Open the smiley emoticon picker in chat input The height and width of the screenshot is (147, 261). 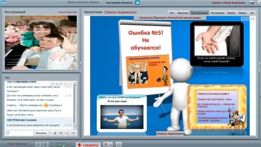(x=8, y=133)
